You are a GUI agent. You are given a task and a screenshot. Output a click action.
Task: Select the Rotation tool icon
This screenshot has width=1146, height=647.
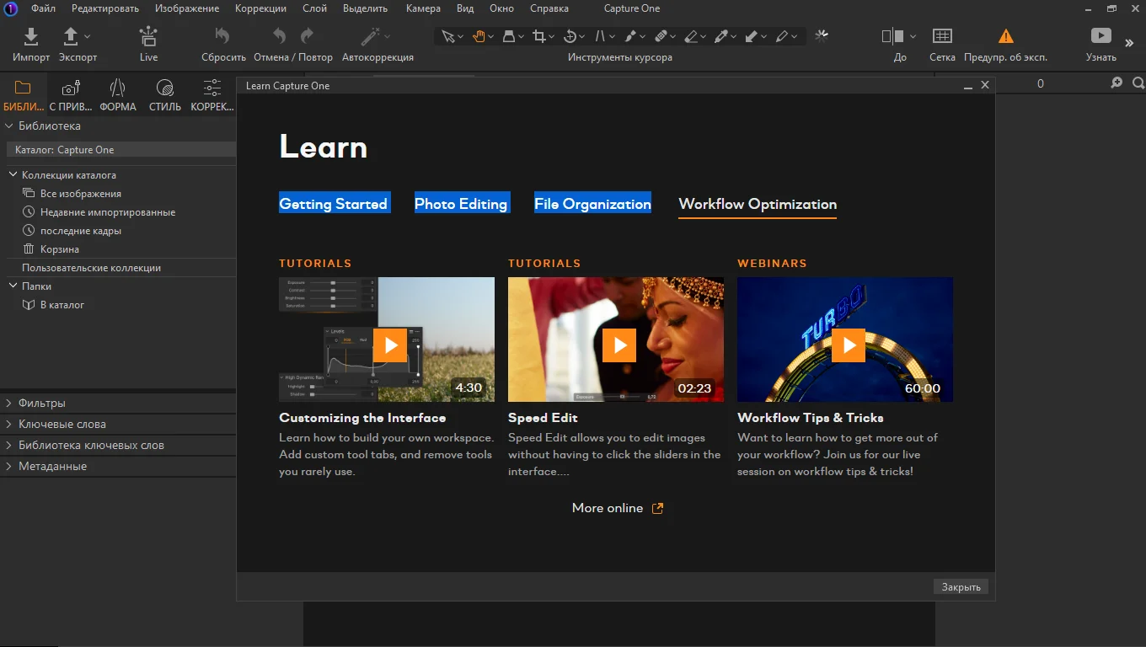(570, 36)
